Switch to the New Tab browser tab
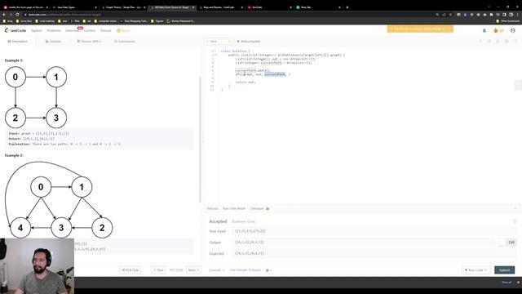 [318, 7]
